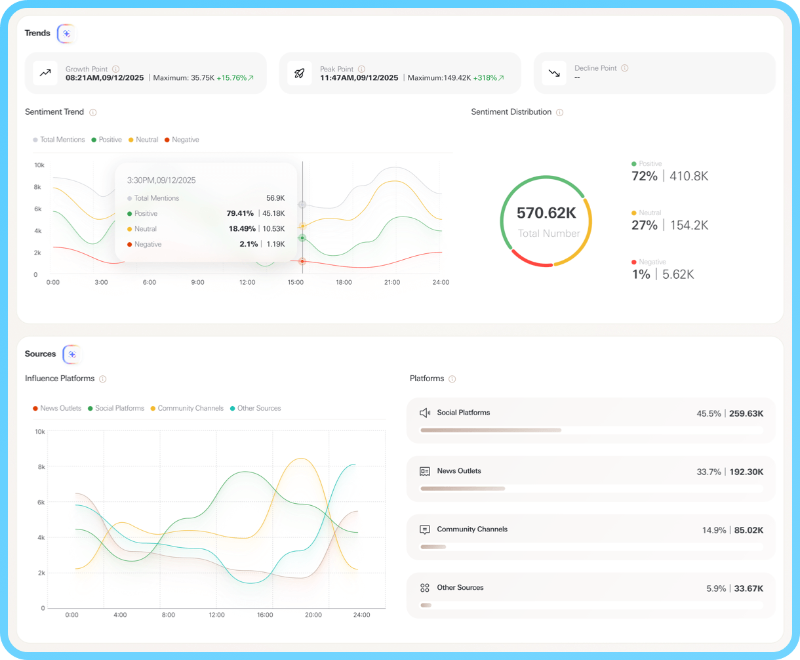Toggle Total Mentions series in sentiment legend

(x=59, y=140)
